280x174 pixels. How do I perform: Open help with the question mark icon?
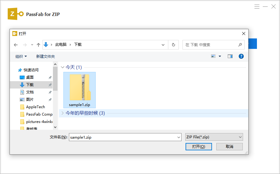(241, 56)
